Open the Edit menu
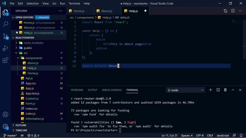246x138 pixels. click(20, 3)
